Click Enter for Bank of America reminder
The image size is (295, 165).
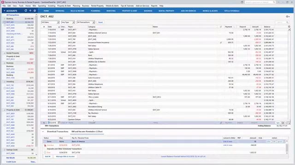point(268,142)
